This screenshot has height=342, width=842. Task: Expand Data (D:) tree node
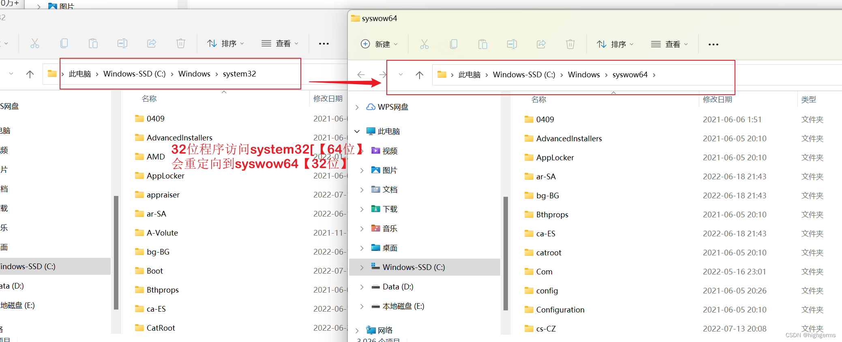click(362, 287)
